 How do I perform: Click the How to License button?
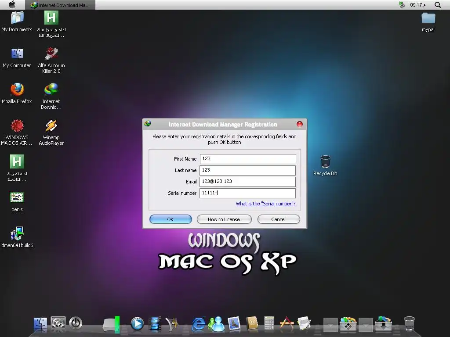[224, 219]
